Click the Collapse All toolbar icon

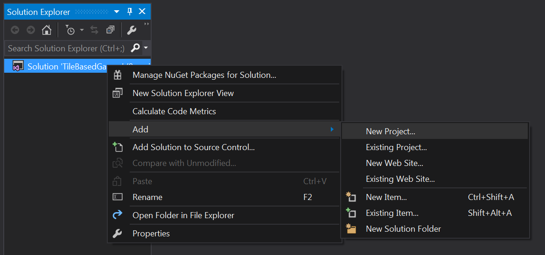tap(110, 30)
